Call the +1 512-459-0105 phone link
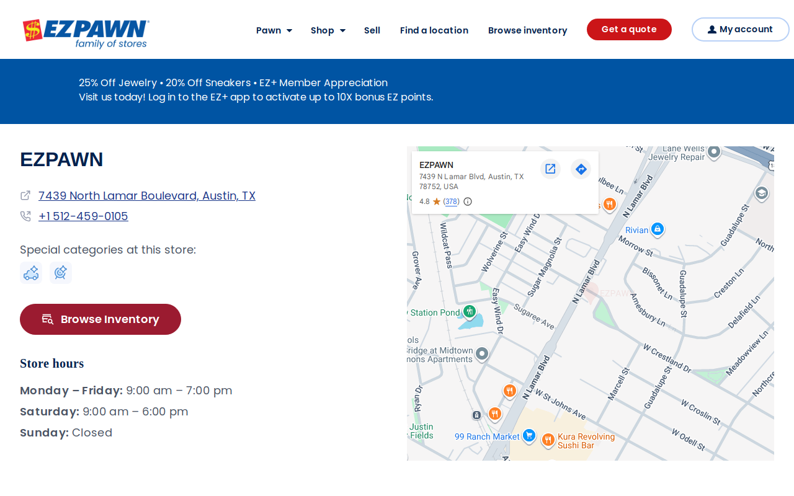The height and width of the screenshot is (496, 794). point(83,216)
